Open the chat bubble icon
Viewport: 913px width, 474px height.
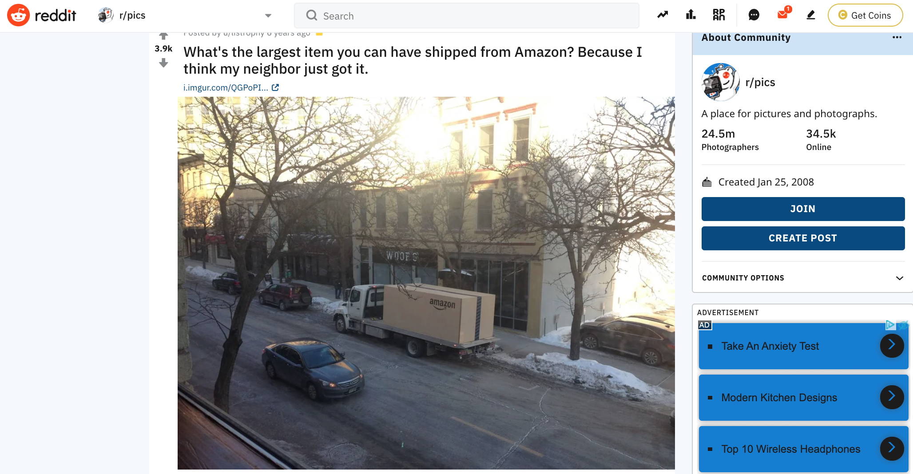pyautogui.click(x=754, y=15)
